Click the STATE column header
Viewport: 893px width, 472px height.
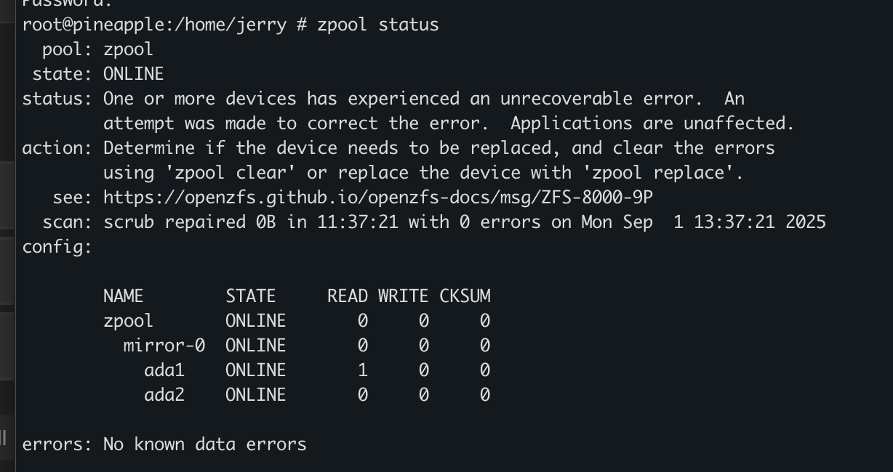coord(250,296)
